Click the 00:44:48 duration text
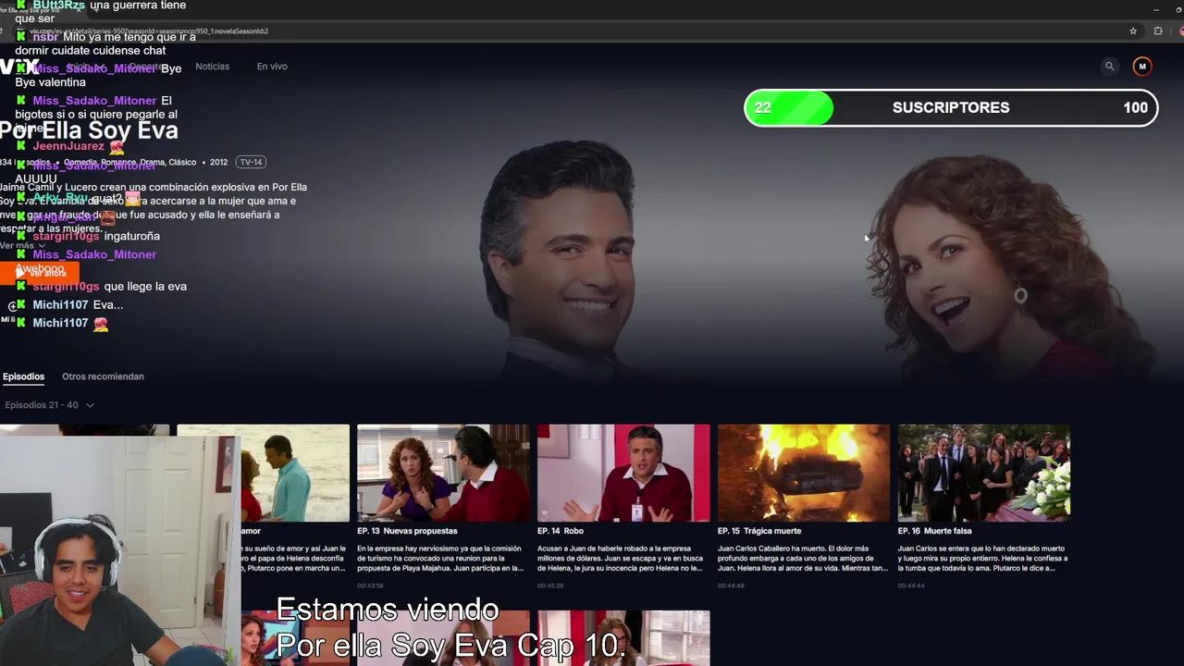1184x666 pixels. [x=731, y=586]
